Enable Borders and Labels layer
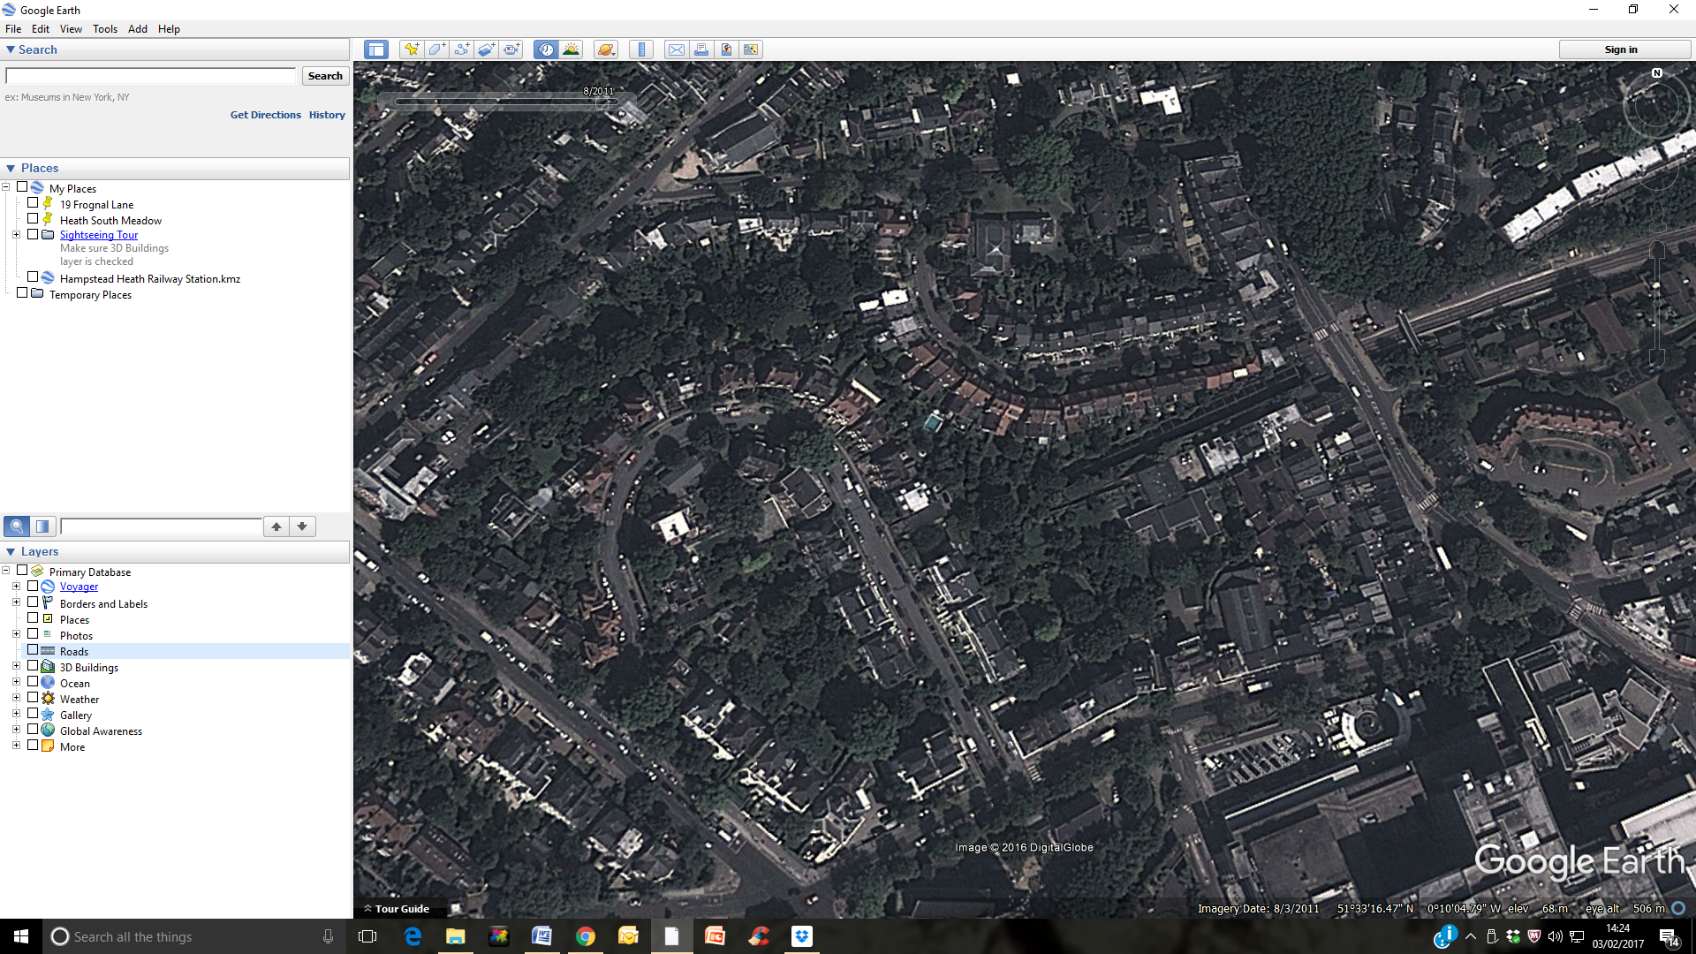Viewport: 1696px width, 954px height. (x=33, y=602)
